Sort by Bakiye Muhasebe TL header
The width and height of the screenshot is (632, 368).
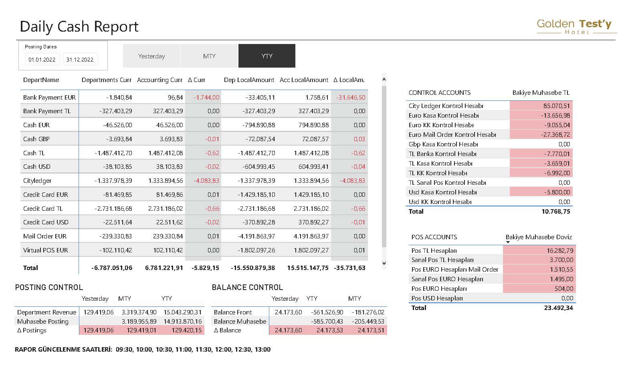(541, 93)
